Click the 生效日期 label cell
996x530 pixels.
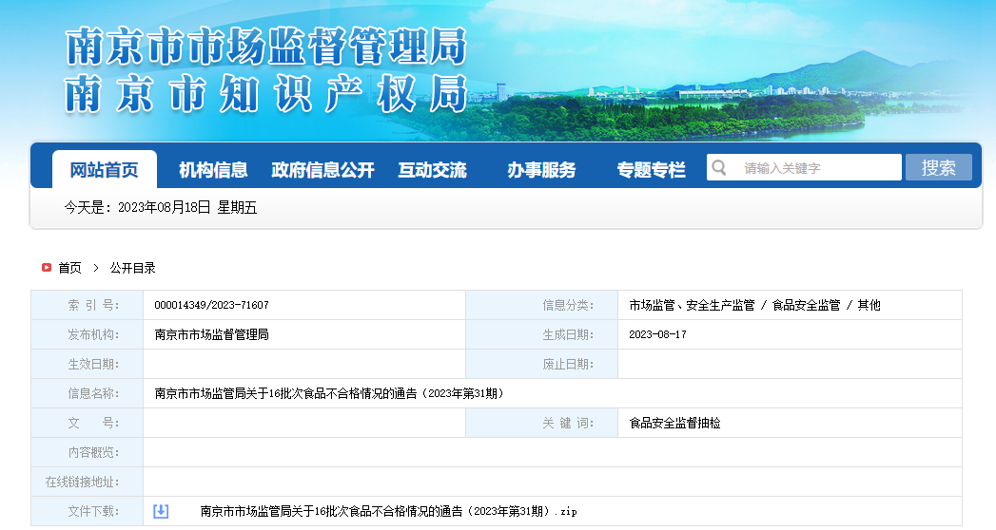point(87,364)
